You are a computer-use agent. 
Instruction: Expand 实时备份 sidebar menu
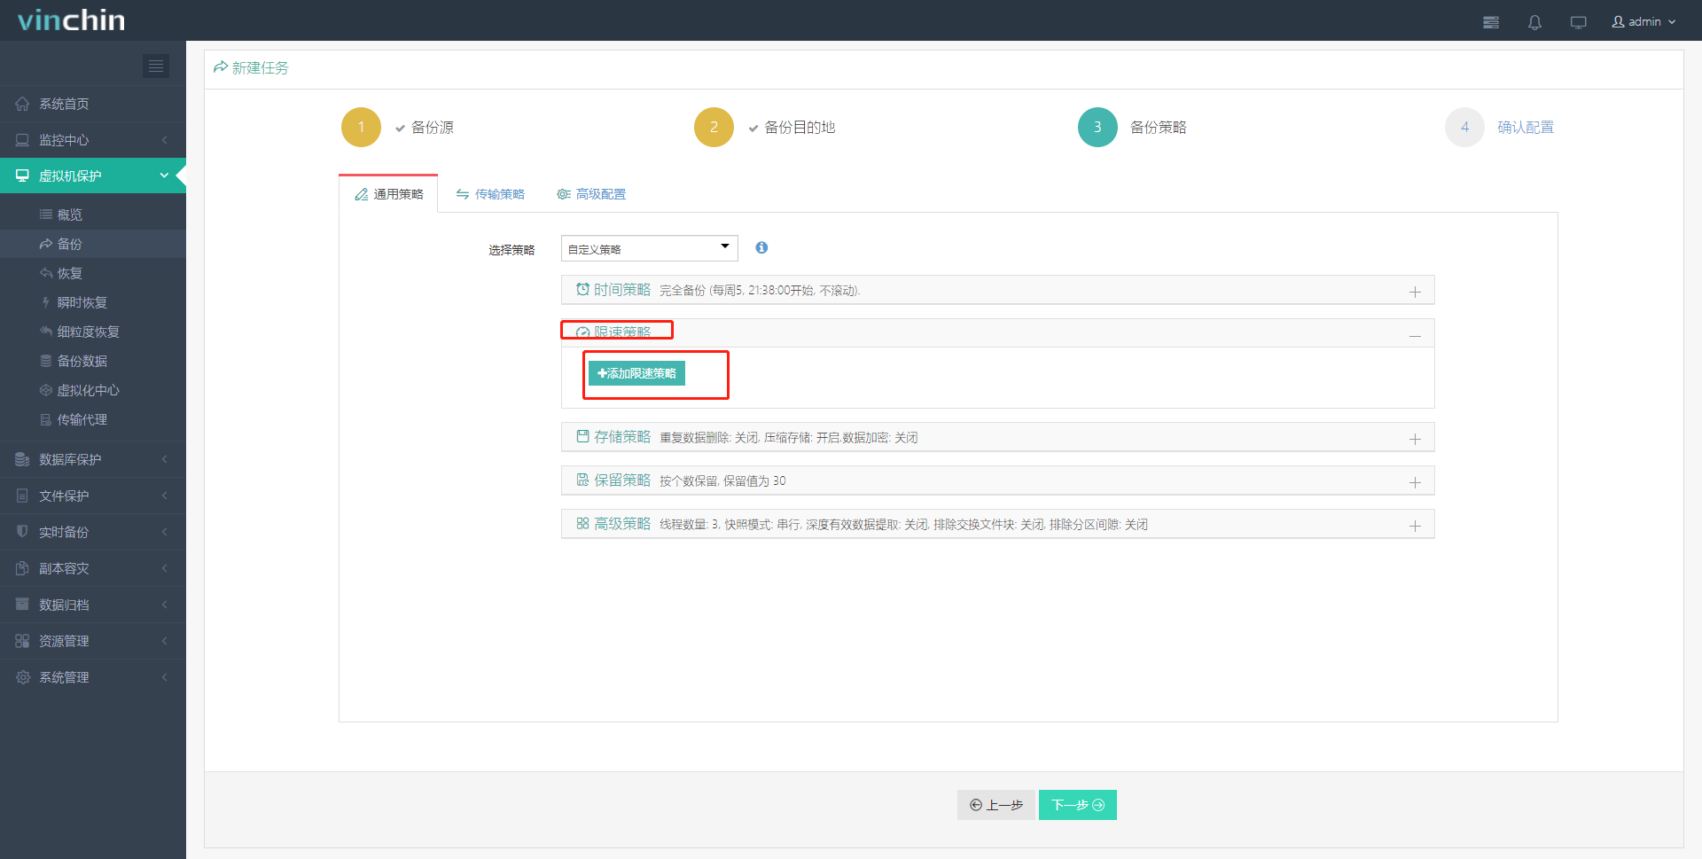pos(93,532)
